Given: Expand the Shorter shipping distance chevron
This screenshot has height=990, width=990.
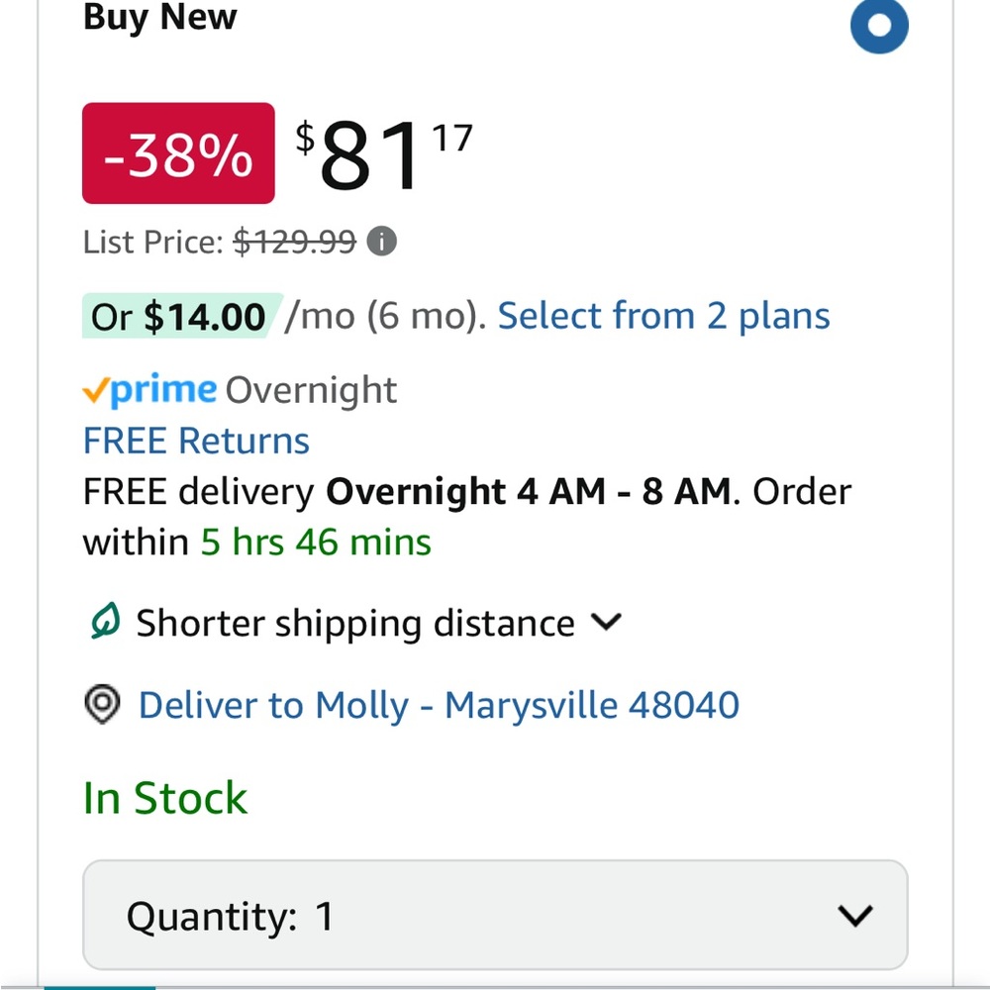Looking at the screenshot, I should click(x=605, y=623).
